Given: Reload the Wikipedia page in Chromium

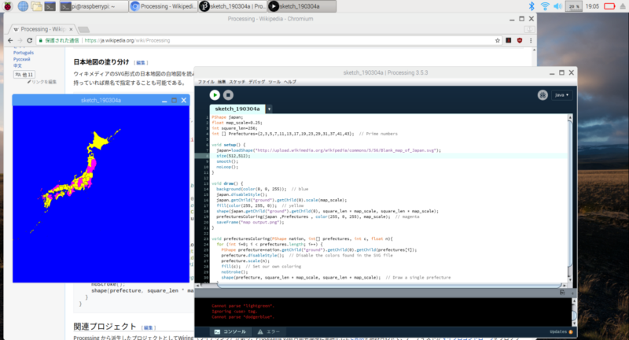Looking at the screenshot, I should pyautogui.click(x=29, y=40).
